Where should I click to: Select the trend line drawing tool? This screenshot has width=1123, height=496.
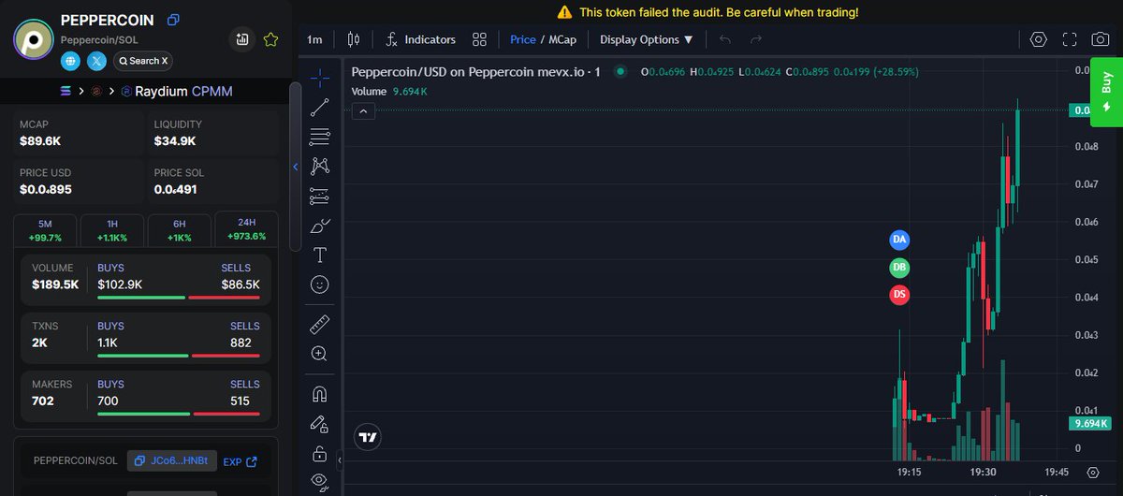(319, 106)
